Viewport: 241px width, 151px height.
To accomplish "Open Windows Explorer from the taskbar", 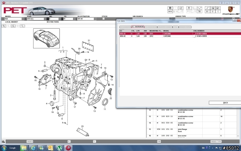I will (x=23, y=148).
